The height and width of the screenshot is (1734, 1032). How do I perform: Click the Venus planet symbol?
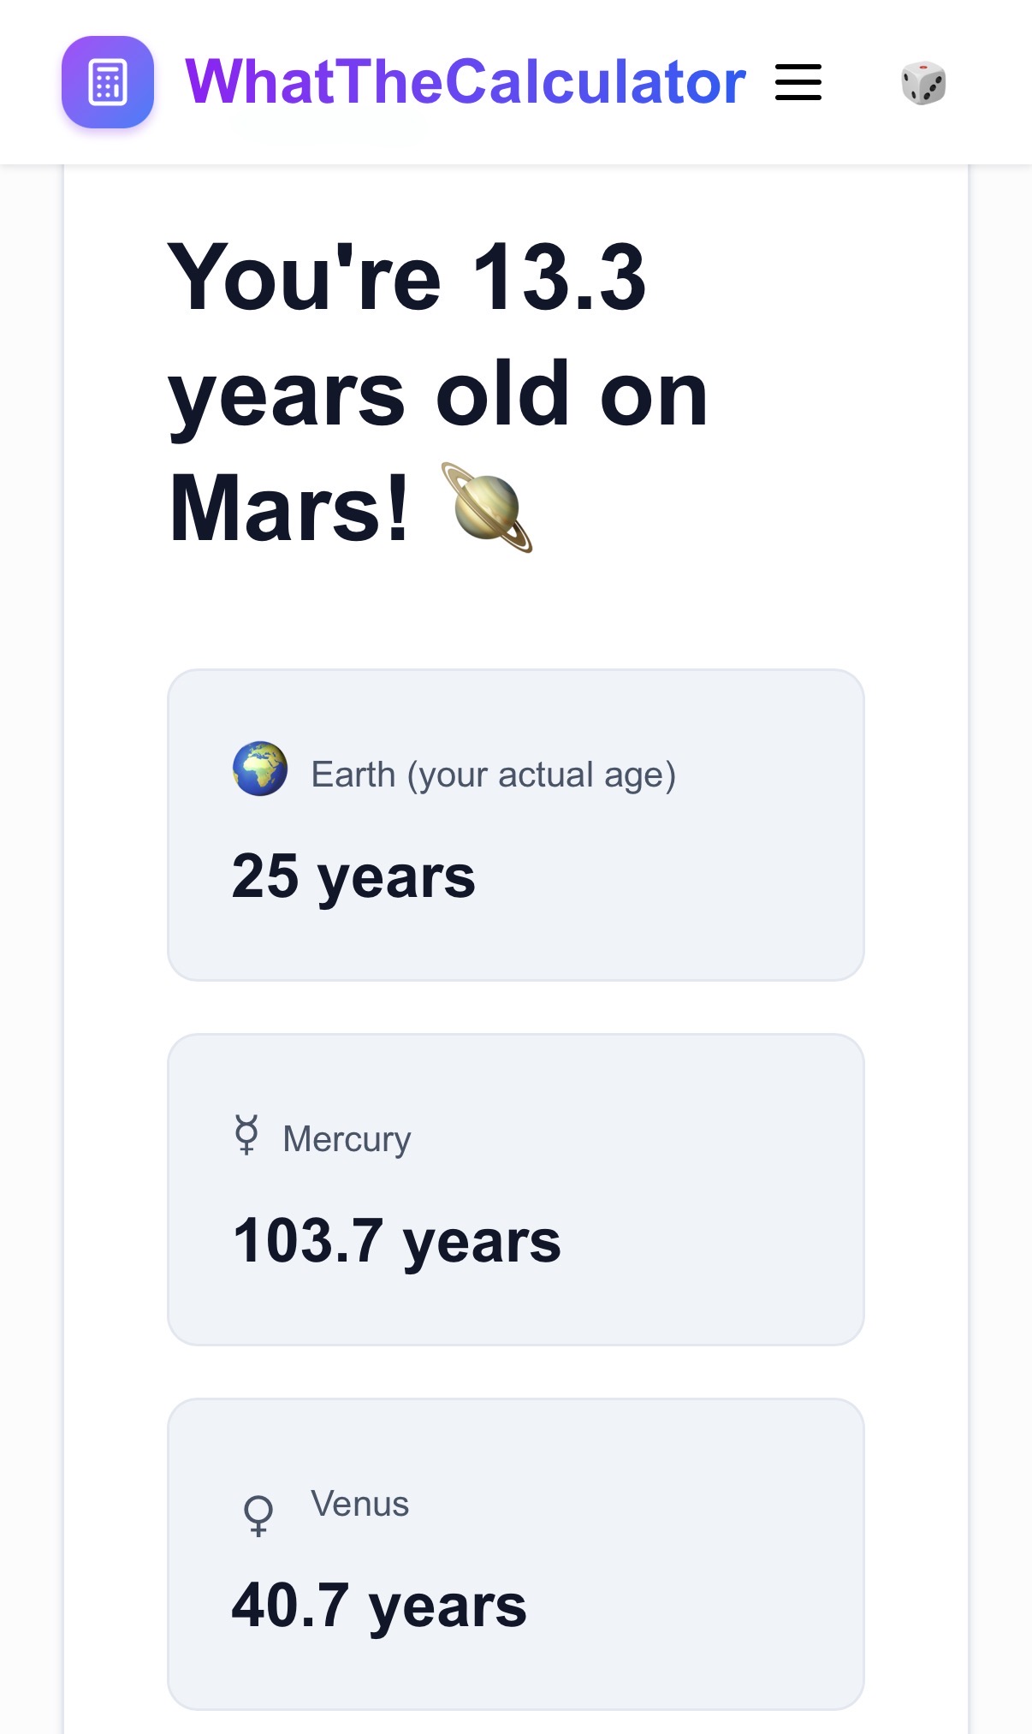coord(258,1515)
